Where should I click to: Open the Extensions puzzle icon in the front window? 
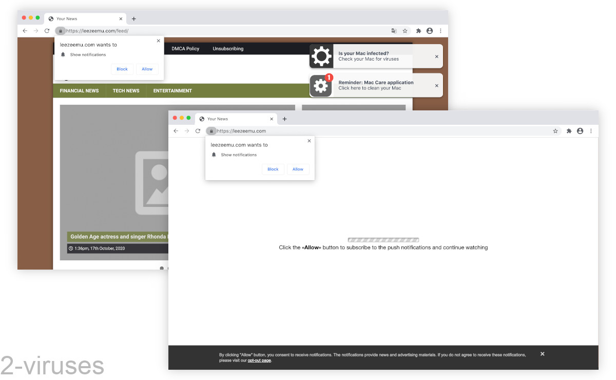click(569, 131)
